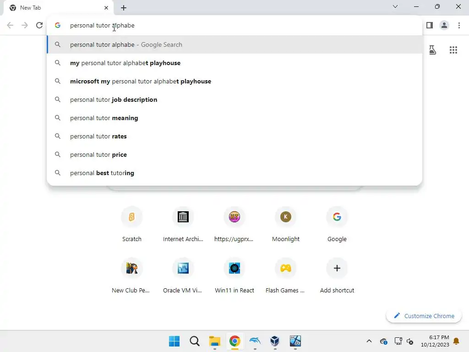Open the Scratch shortcut

tap(131, 224)
